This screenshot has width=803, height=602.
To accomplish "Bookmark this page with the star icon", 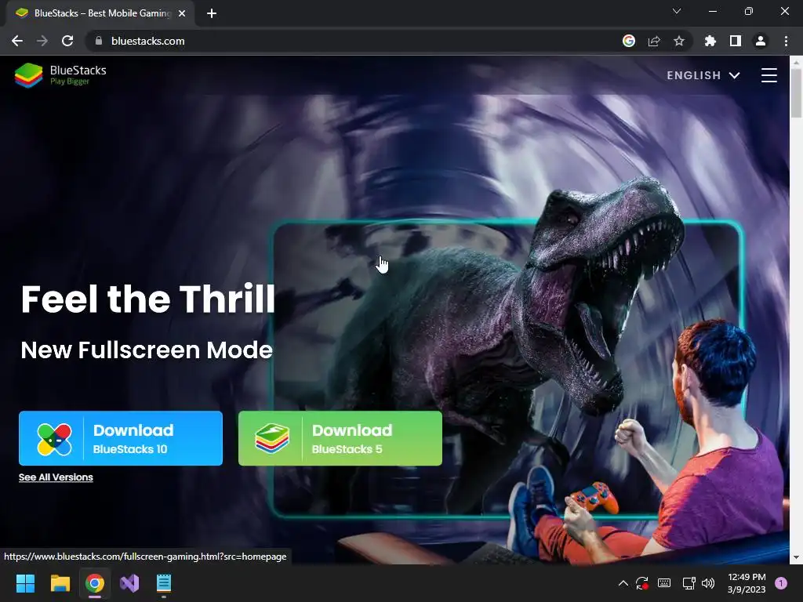I will pyautogui.click(x=679, y=41).
